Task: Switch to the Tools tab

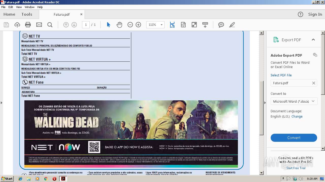Action: click(27, 14)
